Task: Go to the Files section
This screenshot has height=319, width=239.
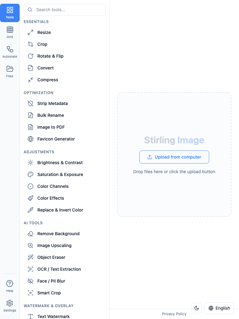Action: point(10,72)
